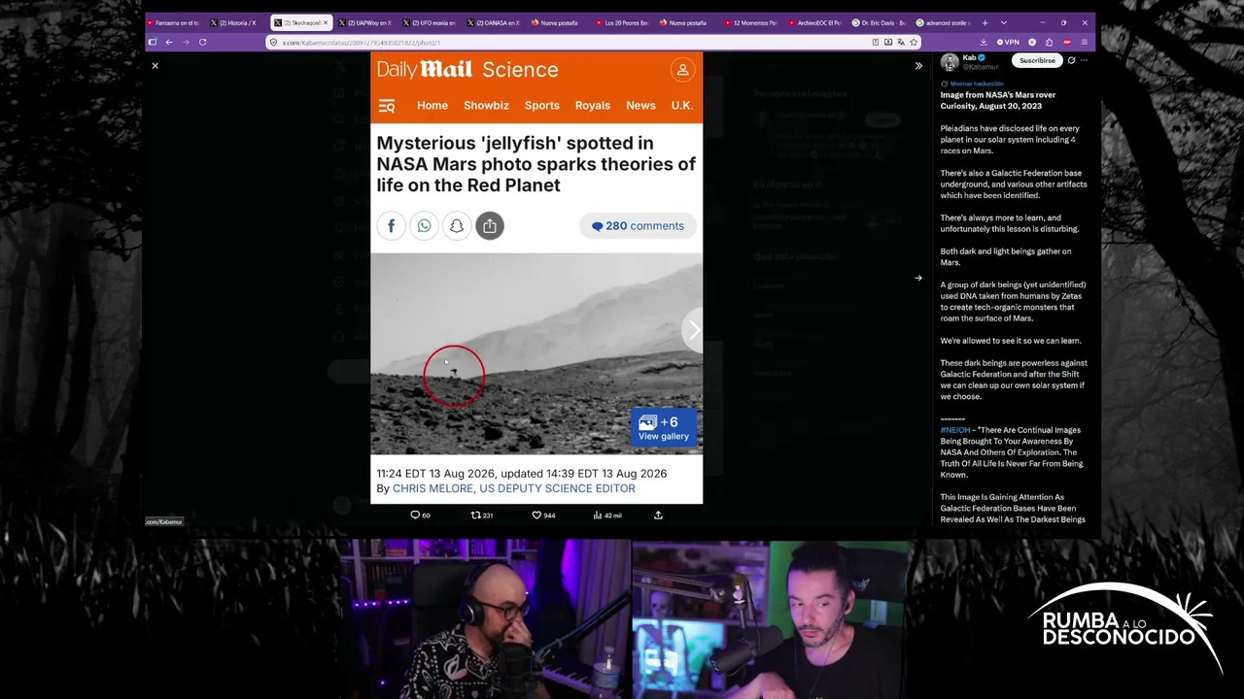This screenshot has height=699, width=1244.
Task: Switch to the Fantasma en el tab
Action: [x=173, y=22]
